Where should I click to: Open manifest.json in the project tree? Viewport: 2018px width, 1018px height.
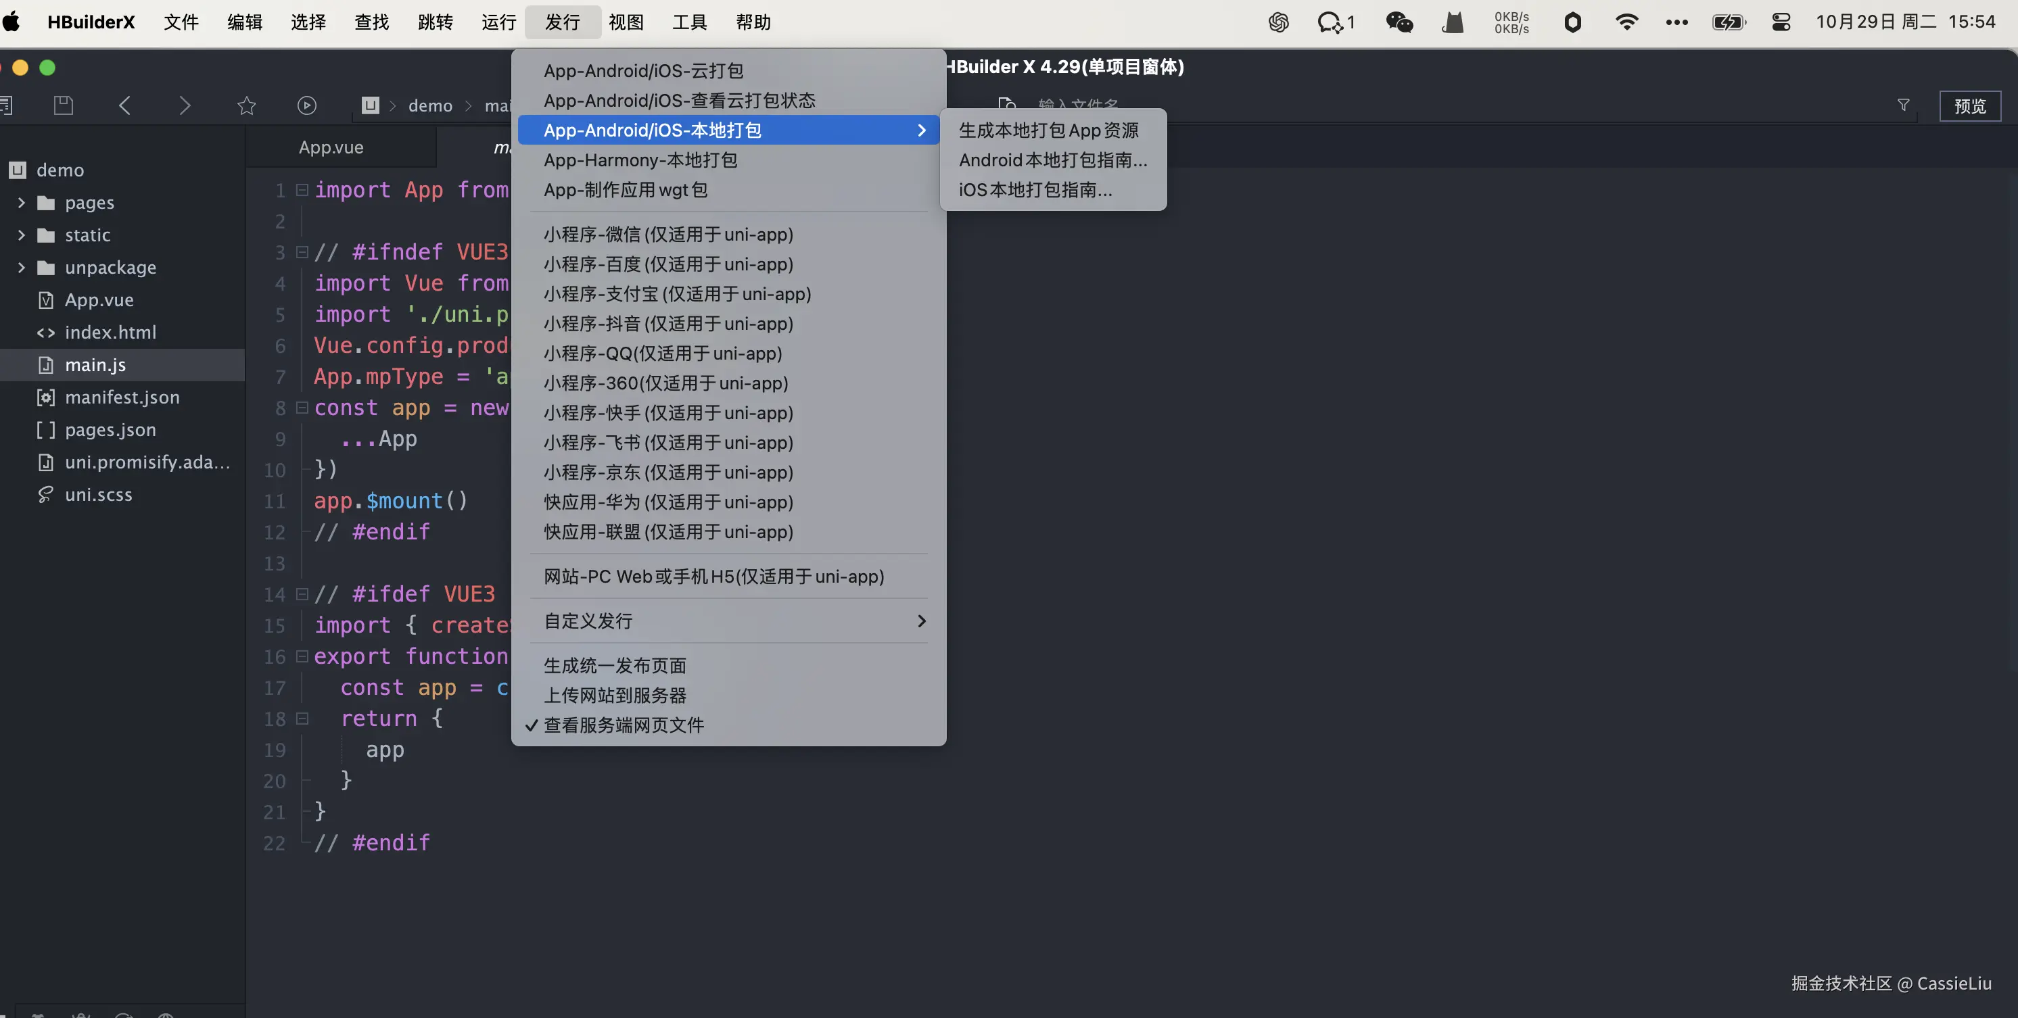[122, 397]
